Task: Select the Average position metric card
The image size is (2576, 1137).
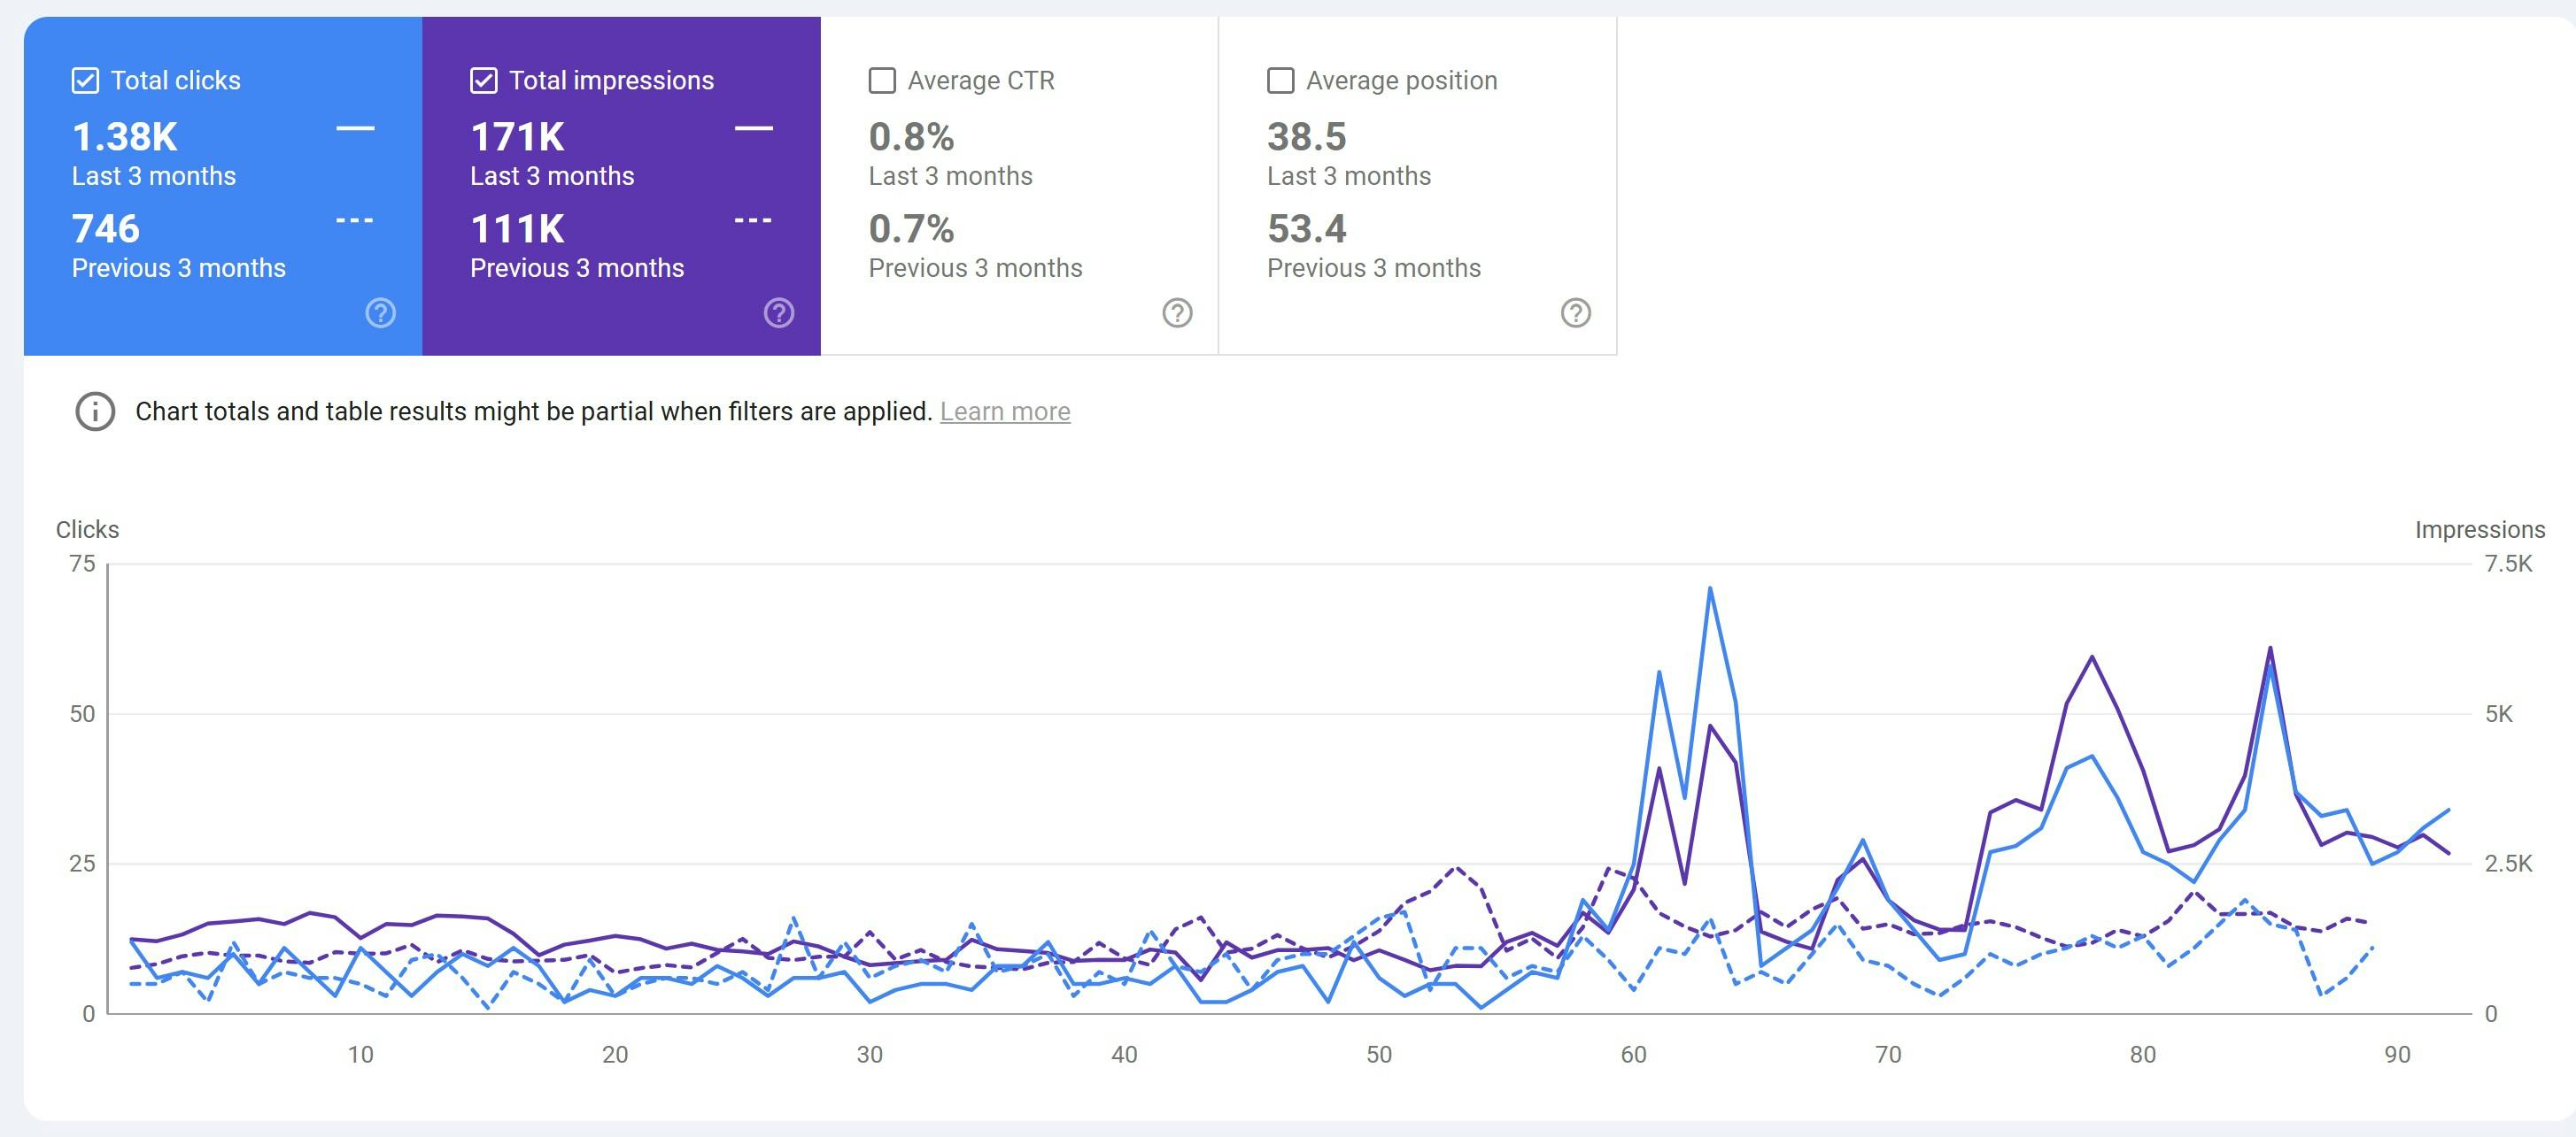Action: [x=1415, y=185]
